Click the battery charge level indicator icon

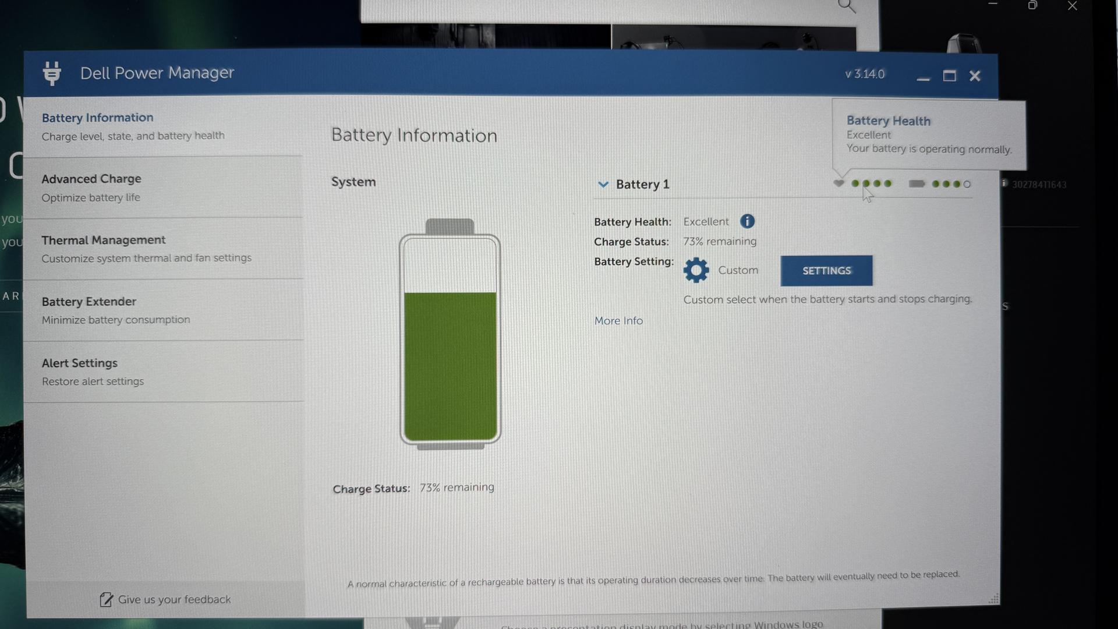coord(917,184)
